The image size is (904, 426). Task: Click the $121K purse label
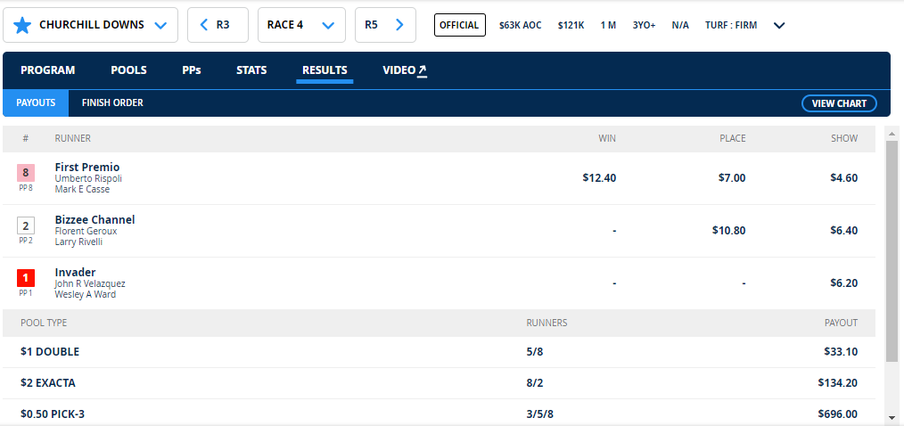(x=571, y=25)
